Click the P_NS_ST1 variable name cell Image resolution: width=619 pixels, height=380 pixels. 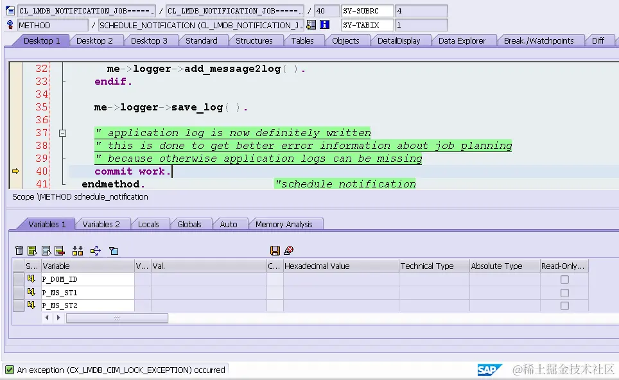point(87,293)
